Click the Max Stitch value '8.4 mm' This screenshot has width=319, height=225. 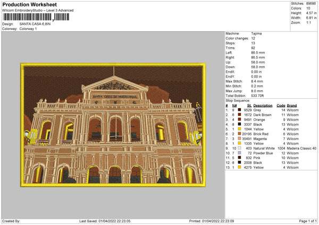[257, 81]
